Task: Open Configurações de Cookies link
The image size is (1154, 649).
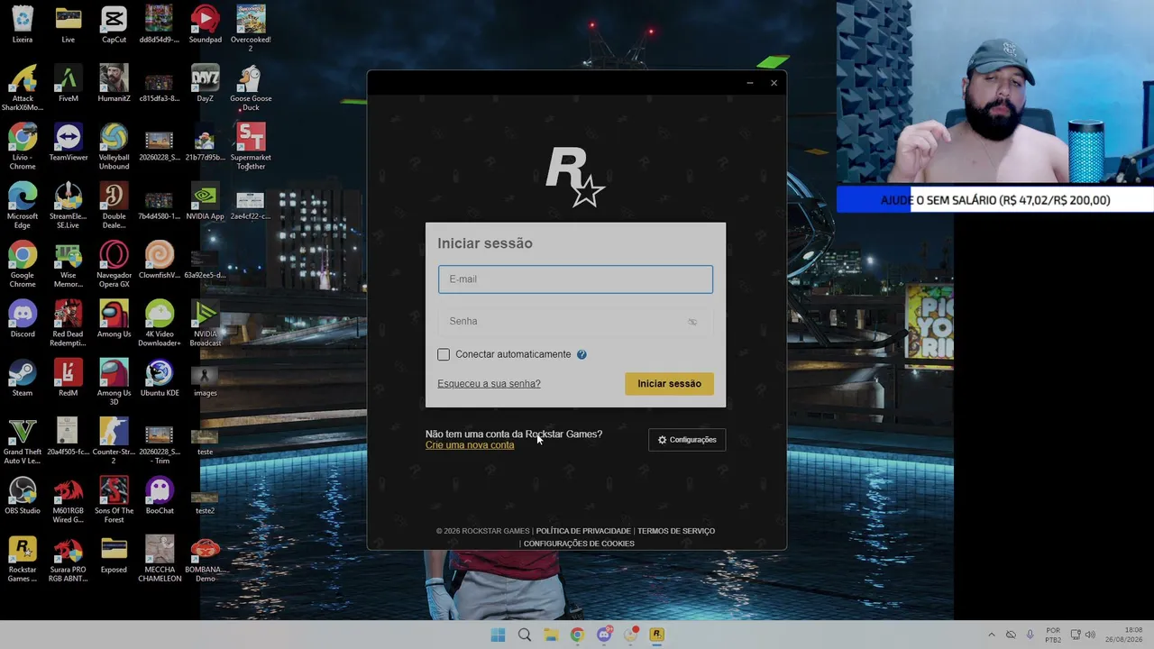Action: click(579, 544)
